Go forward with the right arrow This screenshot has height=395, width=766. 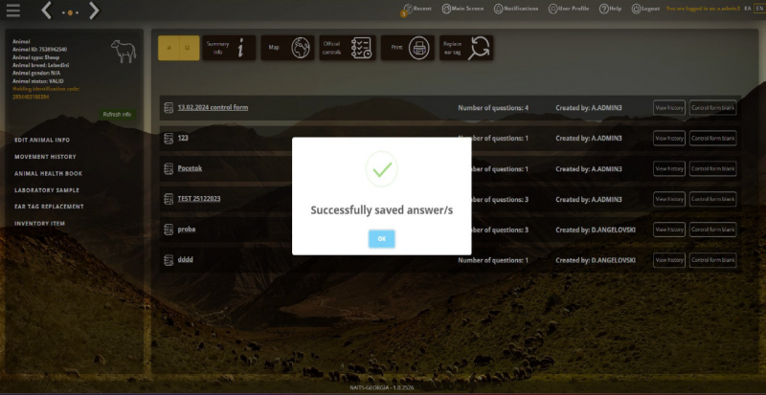(x=94, y=11)
